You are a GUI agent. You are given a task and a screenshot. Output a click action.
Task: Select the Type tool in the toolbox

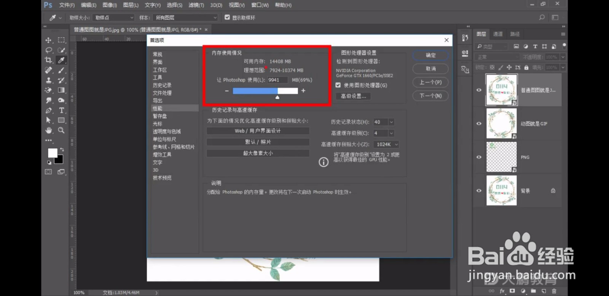point(61,110)
